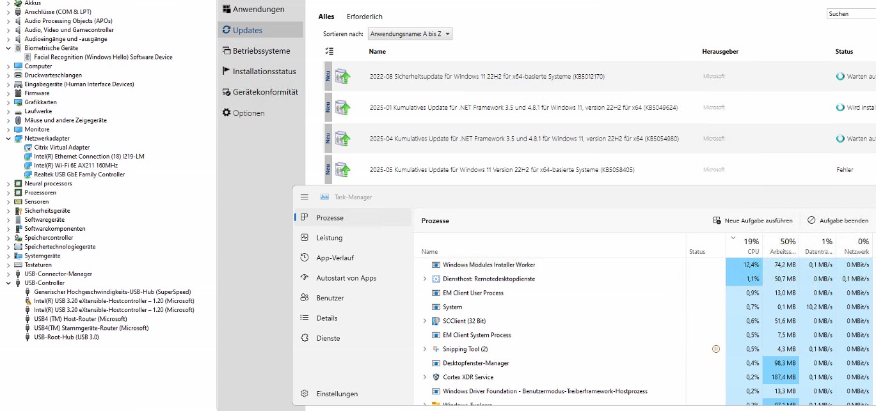
Task: Open Betriebssysteme in Software Center
Action: coord(260,50)
